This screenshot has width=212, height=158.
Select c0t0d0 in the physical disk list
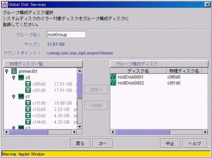click(x=39, y=84)
